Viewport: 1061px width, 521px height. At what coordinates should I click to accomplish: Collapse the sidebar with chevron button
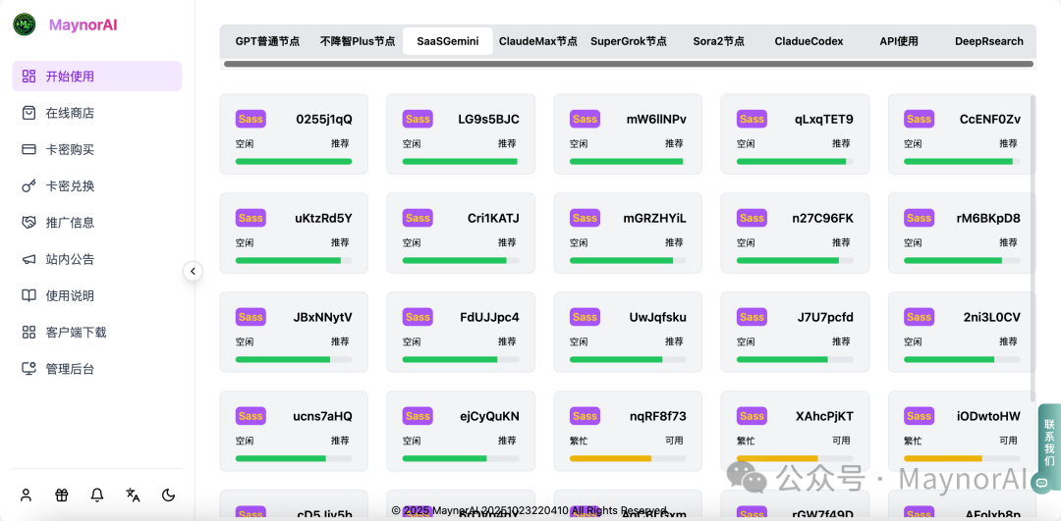point(193,271)
